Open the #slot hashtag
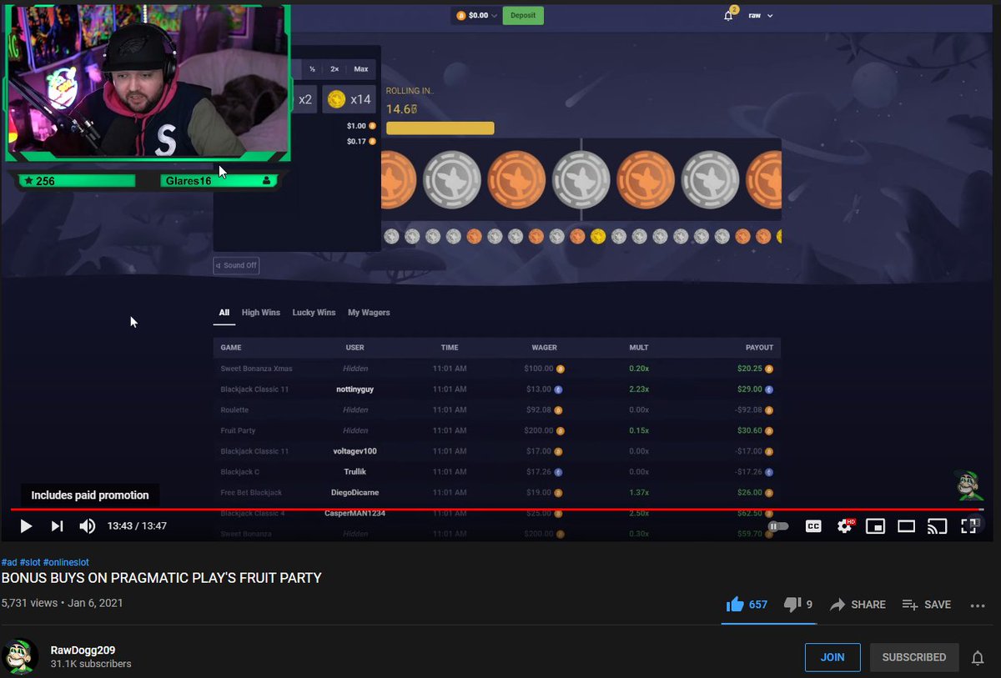The image size is (1001, 678). (30, 563)
